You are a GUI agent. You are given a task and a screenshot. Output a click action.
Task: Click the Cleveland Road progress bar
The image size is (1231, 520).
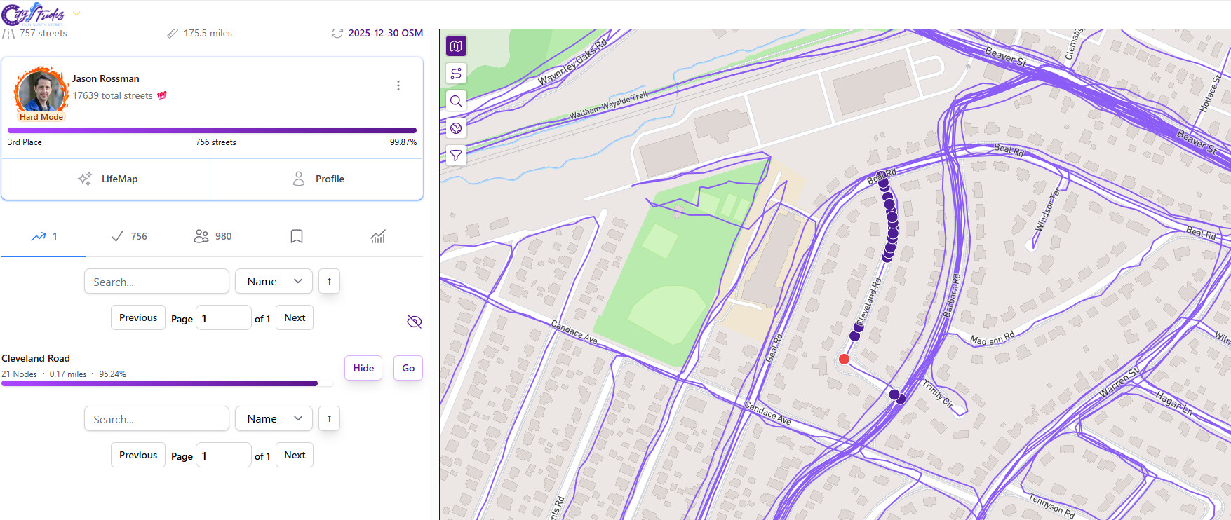coord(160,383)
